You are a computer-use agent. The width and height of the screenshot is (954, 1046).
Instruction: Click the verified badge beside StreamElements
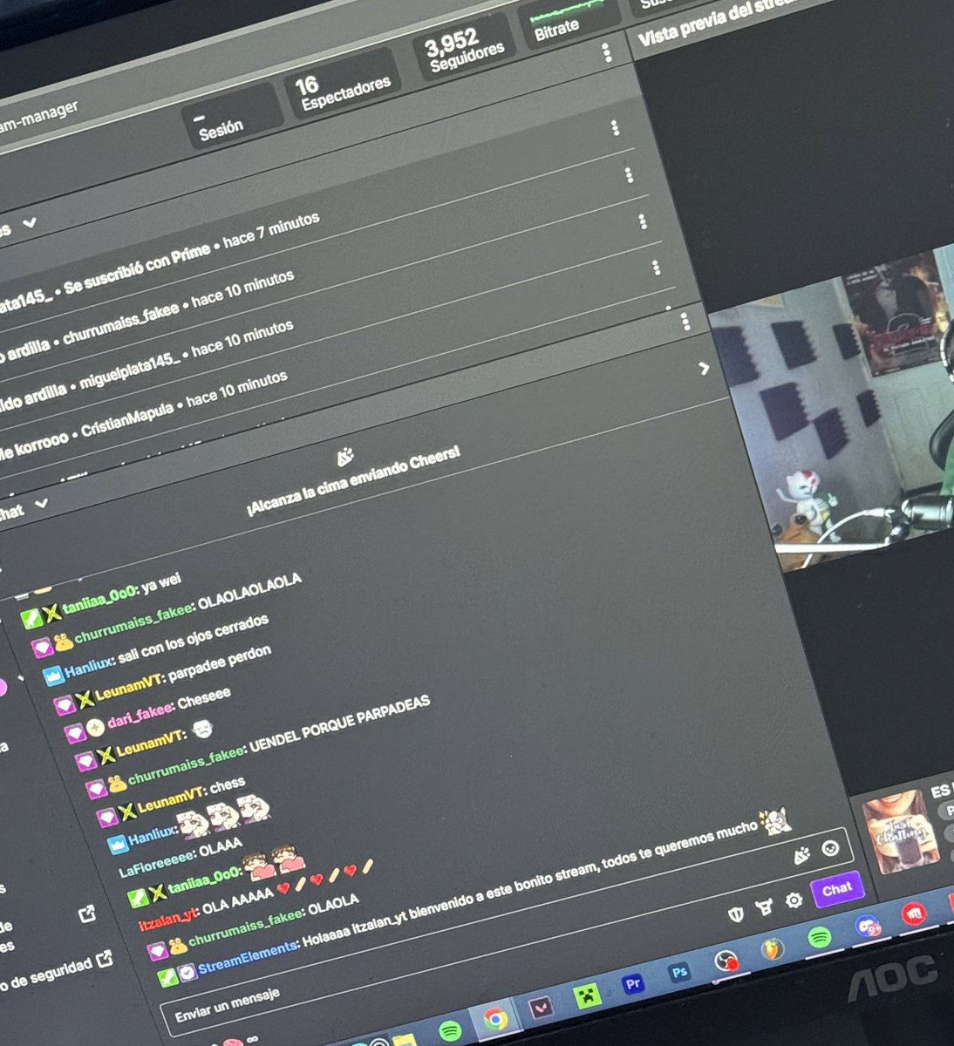[x=187, y=972]
